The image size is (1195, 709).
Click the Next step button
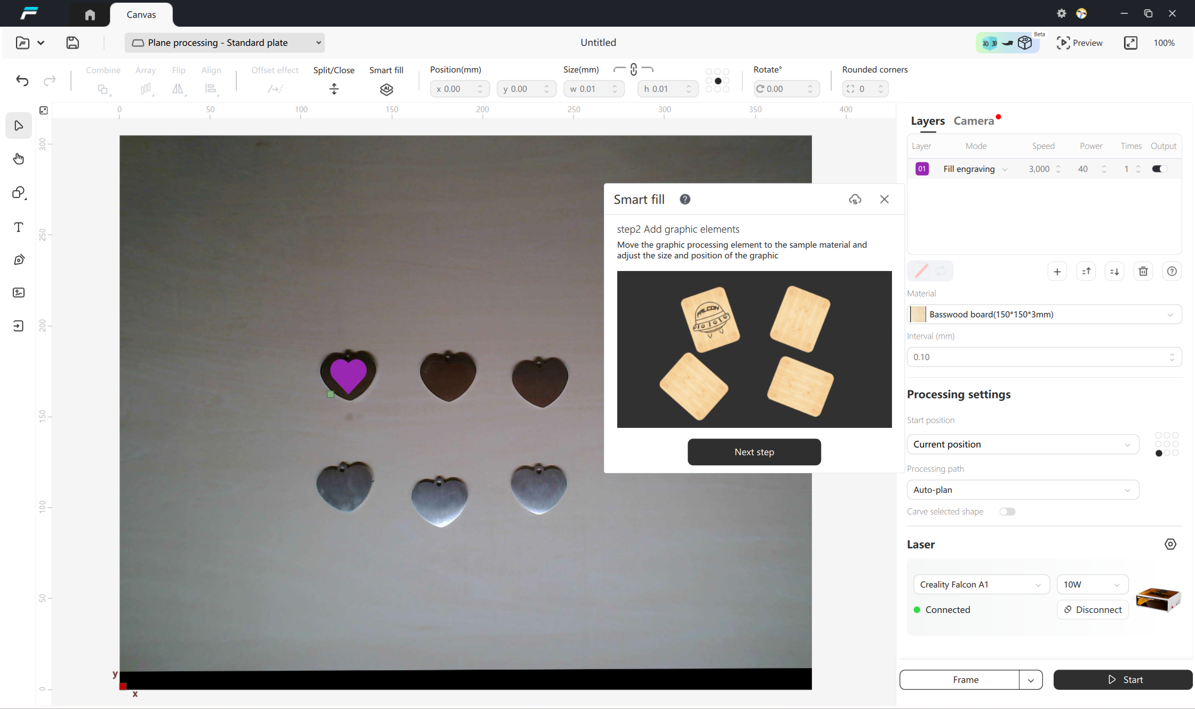point(754,452)
